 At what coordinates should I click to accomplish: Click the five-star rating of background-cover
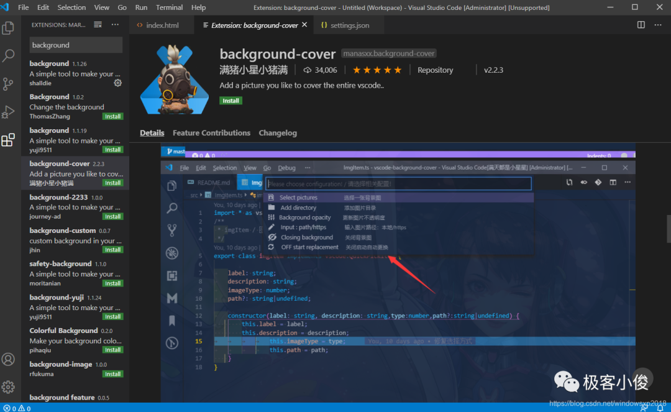(x=377, y=70)
